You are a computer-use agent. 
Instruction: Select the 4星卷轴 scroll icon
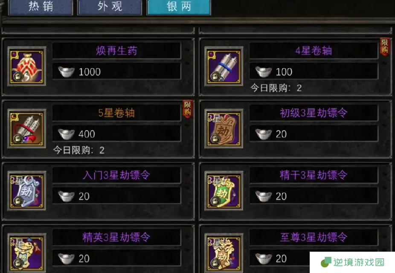(x=224, y=66)
